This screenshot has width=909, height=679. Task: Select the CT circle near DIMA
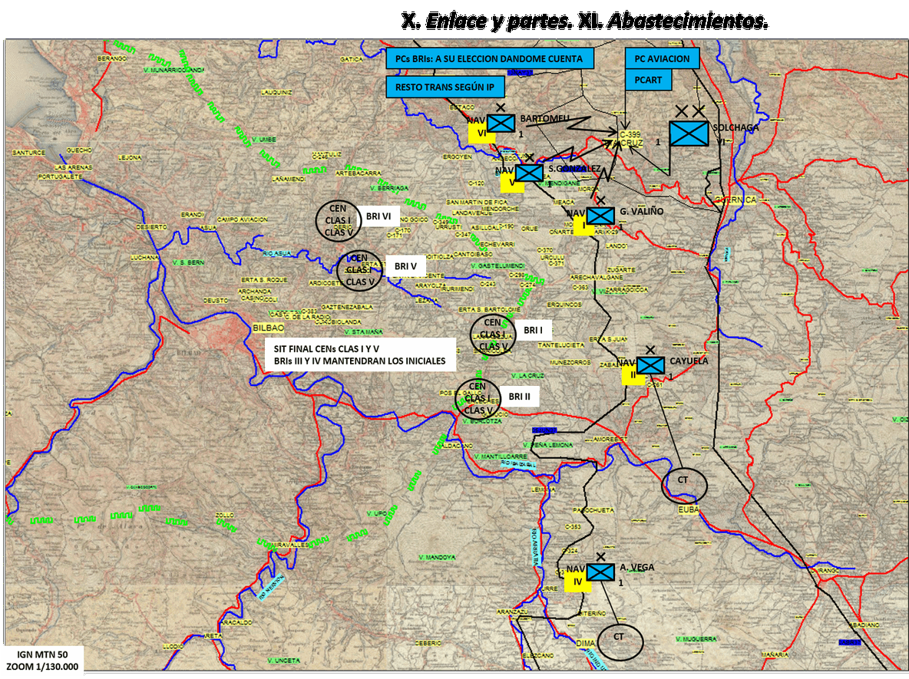(x=620, y=642)
